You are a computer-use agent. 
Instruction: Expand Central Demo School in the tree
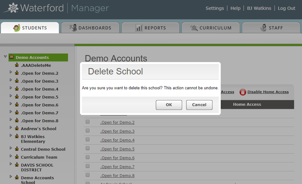click(11, 148)
